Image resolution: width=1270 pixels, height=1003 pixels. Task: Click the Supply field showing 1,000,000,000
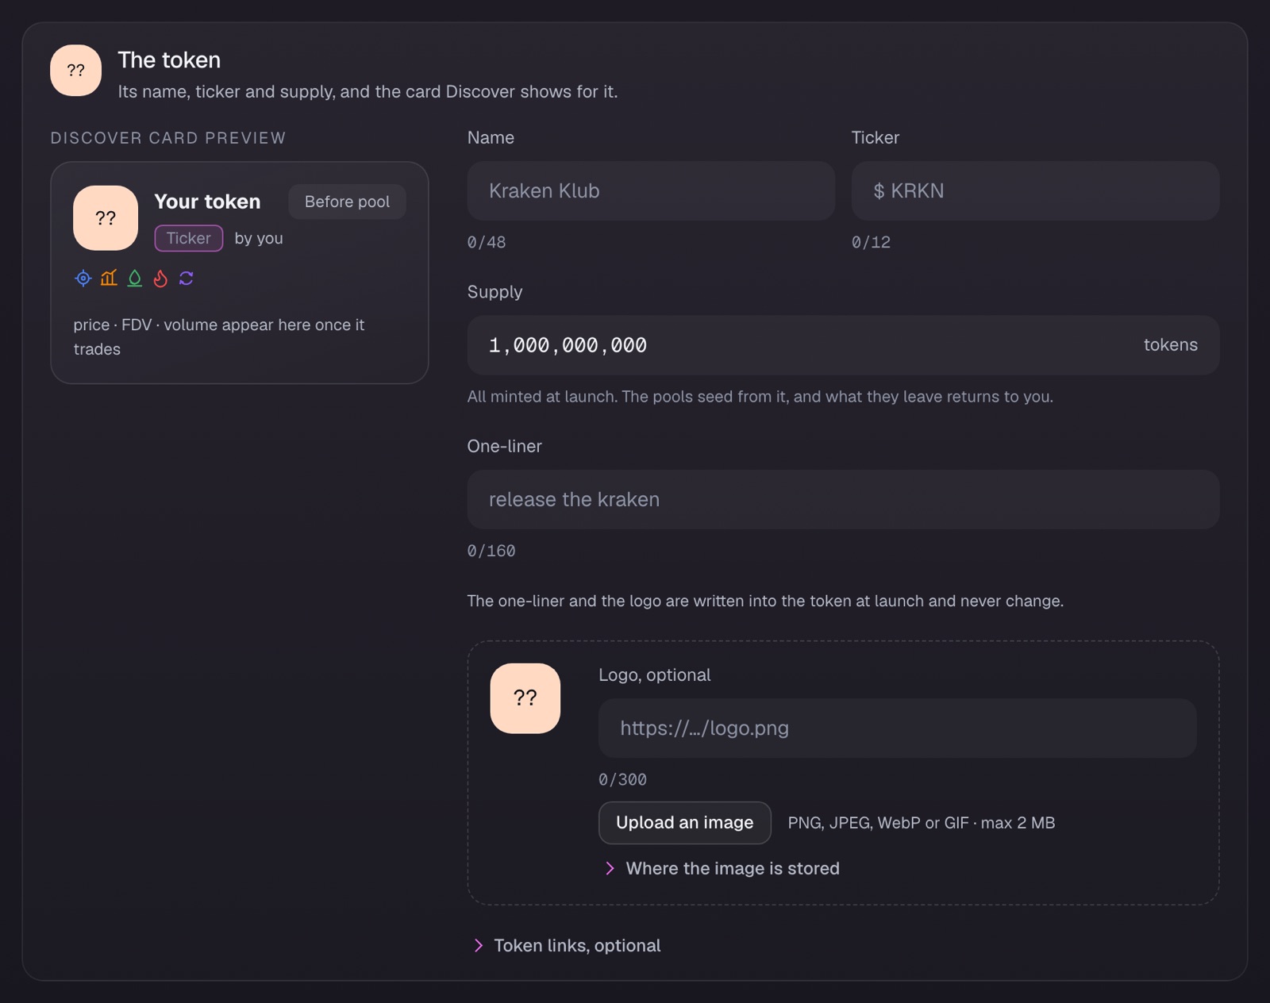pyautogui.click(x=843, y=345)
